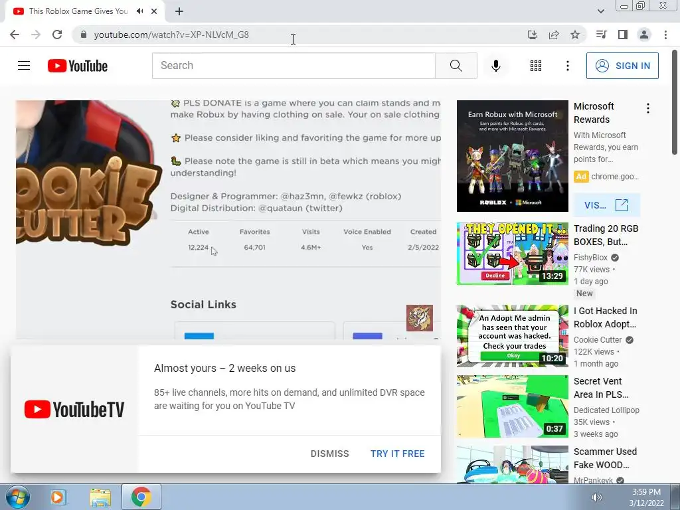680x510 pixels.
Task: Click the '13:29' duration badge
Action: click(x=552, y=276)
